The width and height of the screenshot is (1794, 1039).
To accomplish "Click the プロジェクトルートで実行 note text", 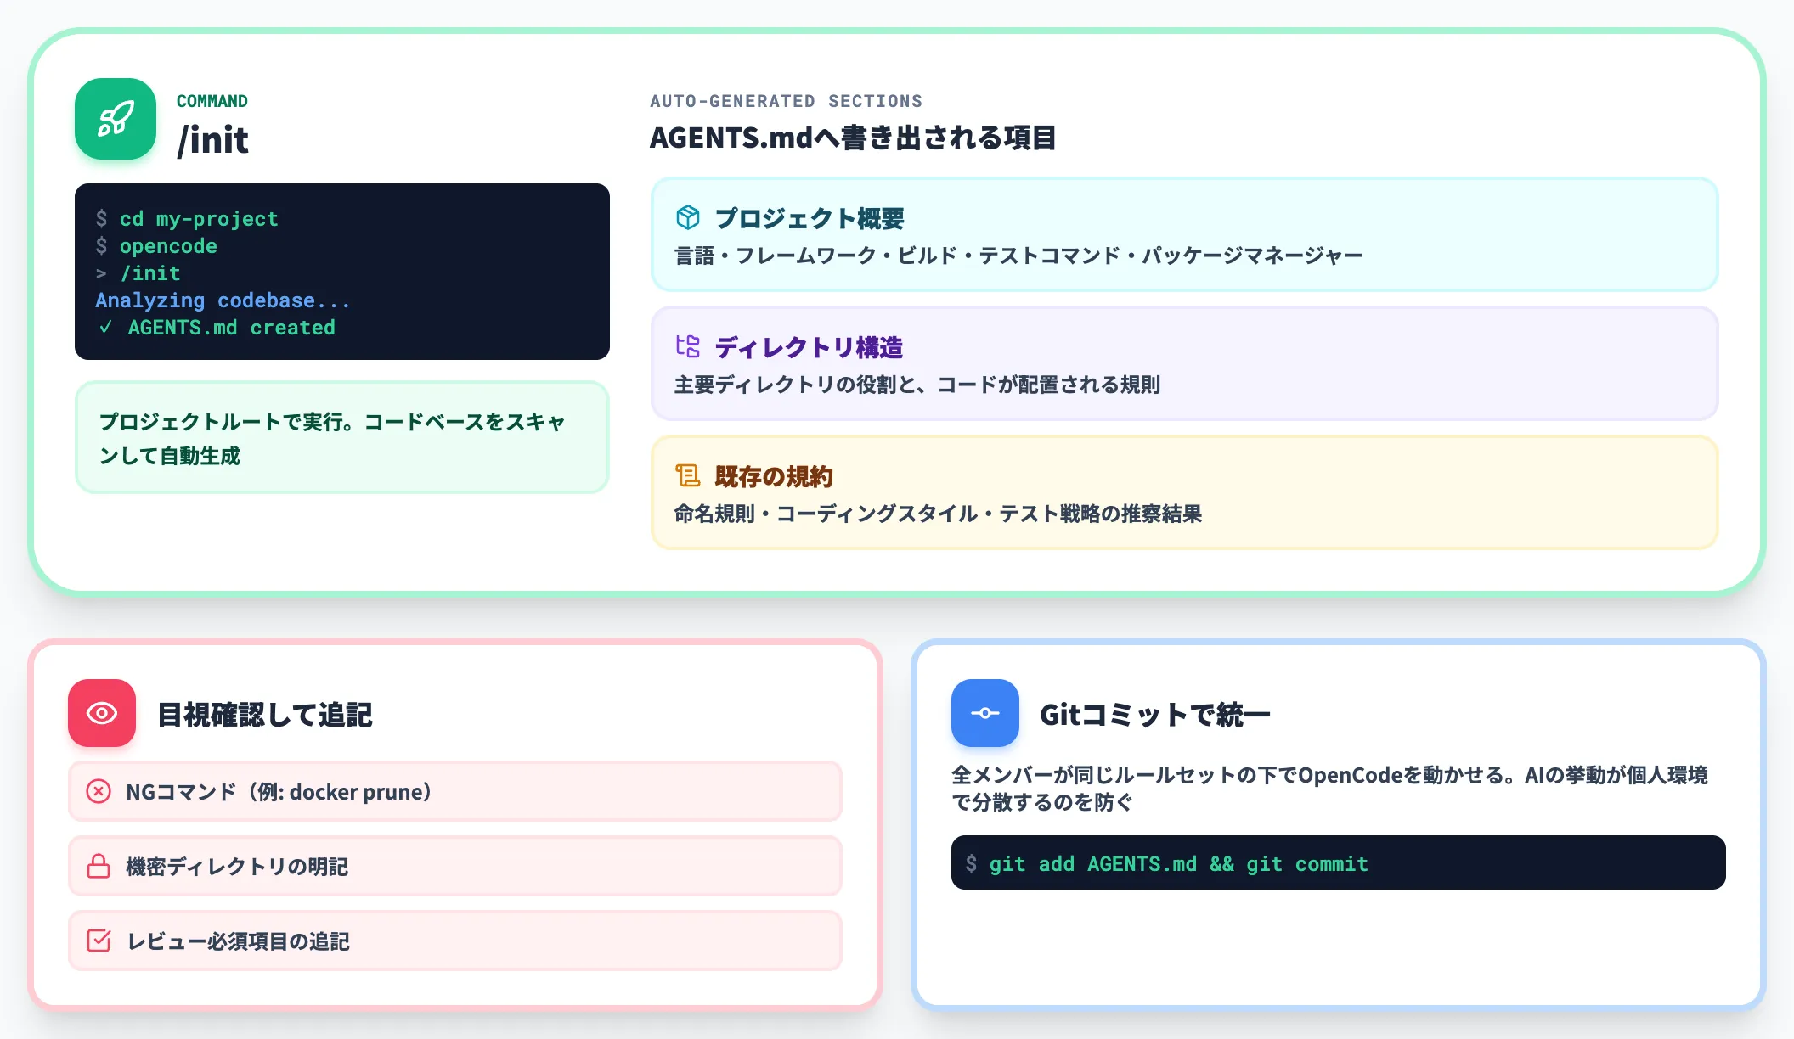I will 333,439.
